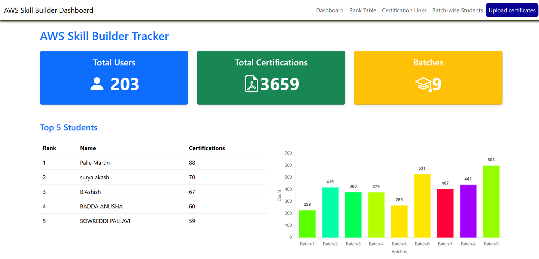Click the Batch-2 teal bar

[x=330, y=212]
